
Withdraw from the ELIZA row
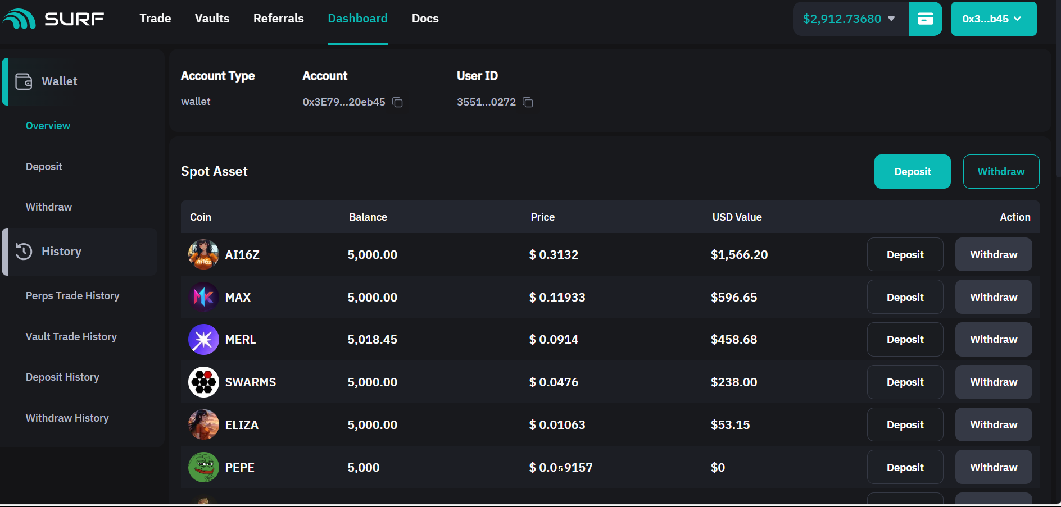pos(993,425)
